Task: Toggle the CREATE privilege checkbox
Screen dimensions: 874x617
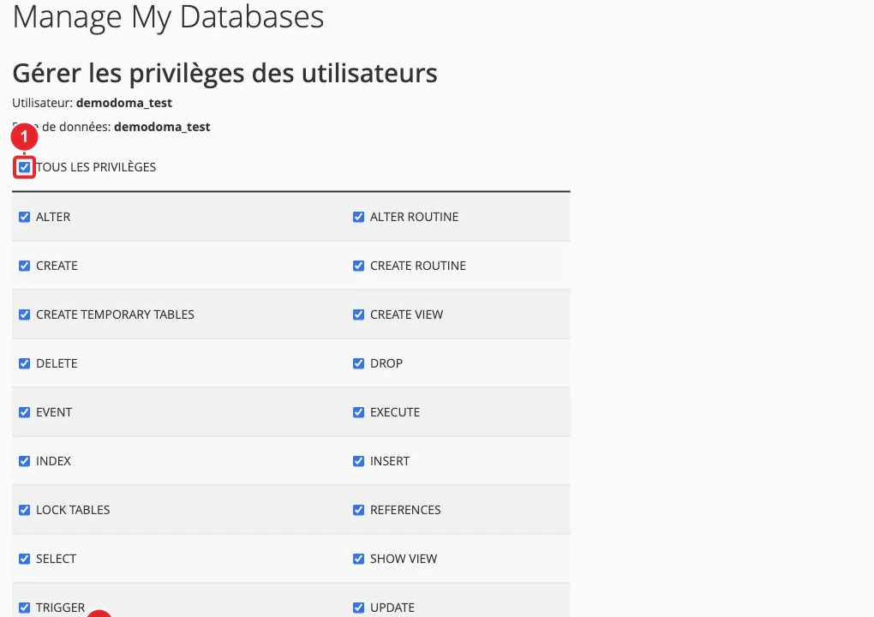Action: coord(25,266)
